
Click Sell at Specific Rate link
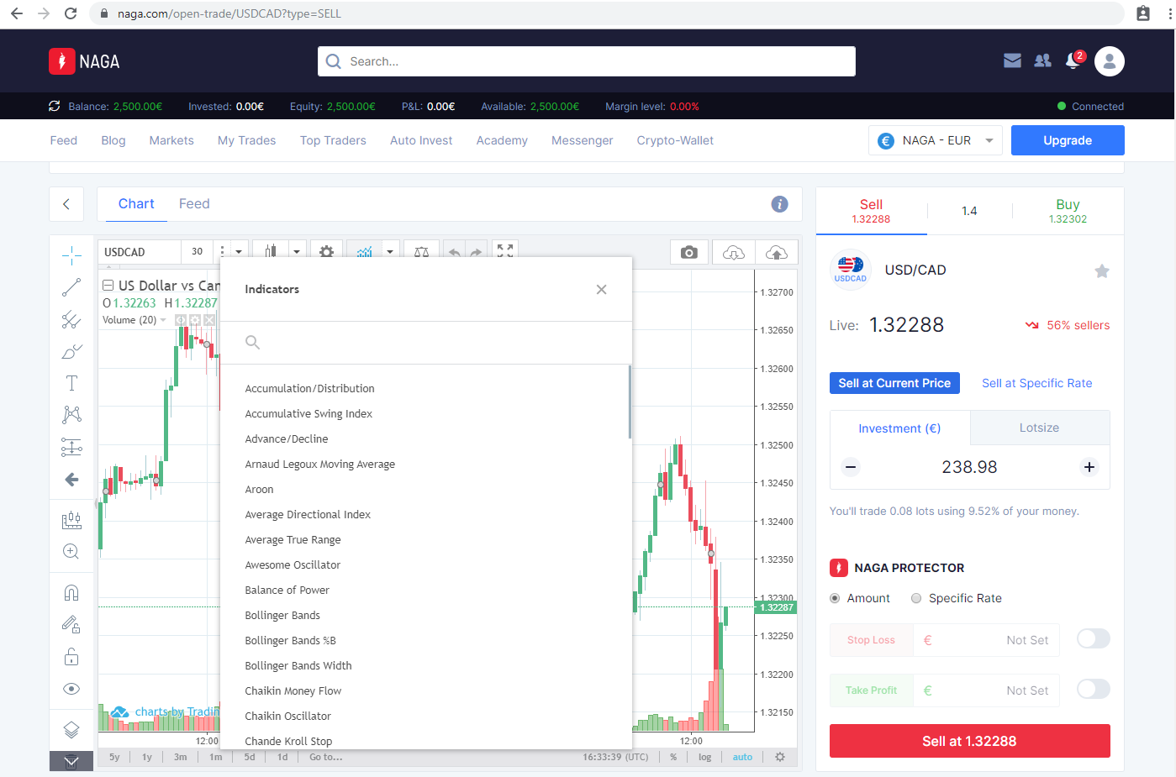(1037, 383)
